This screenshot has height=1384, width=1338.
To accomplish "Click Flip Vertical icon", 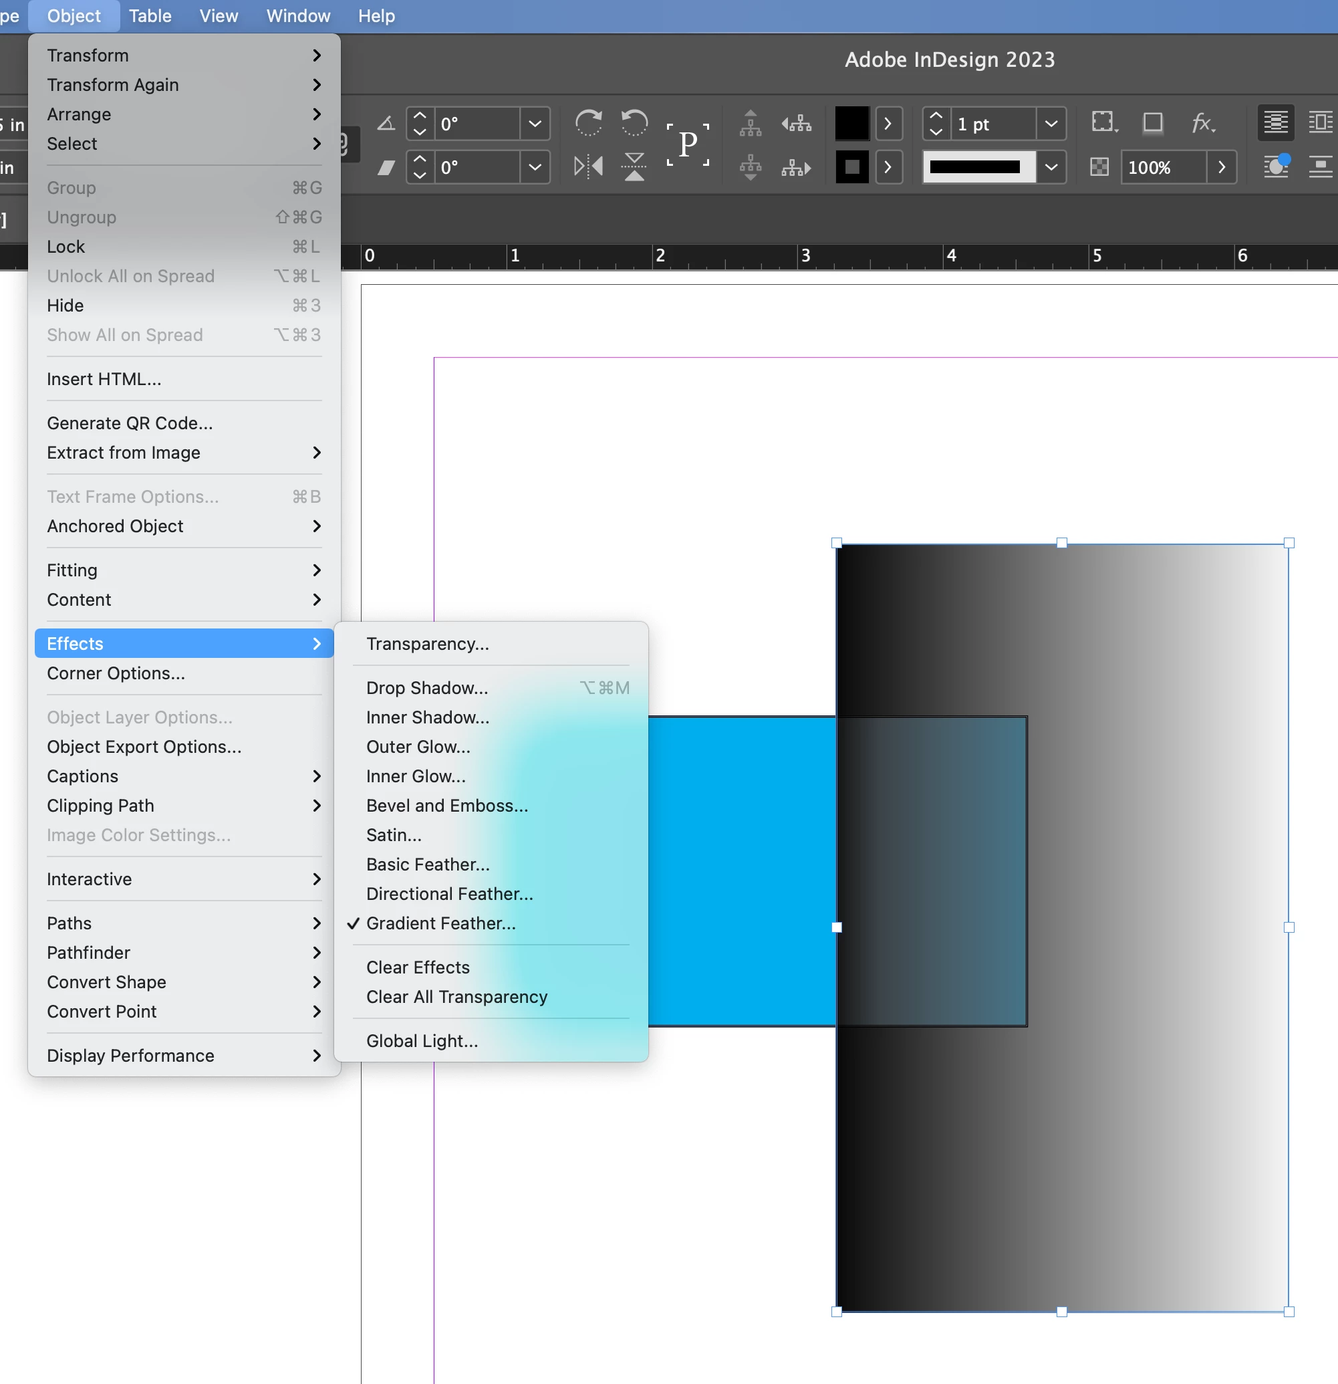I will 634,167.
